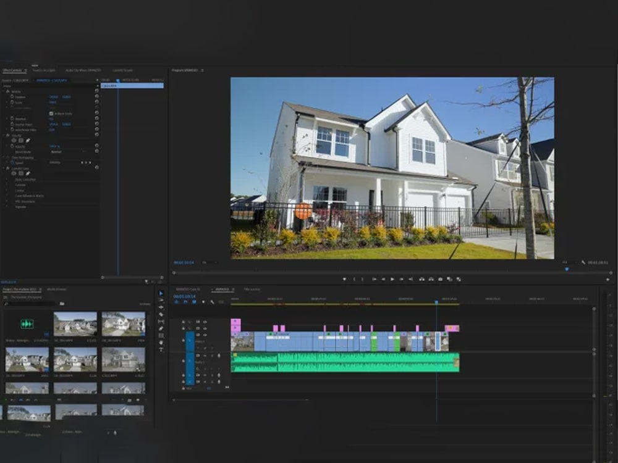Click the Extract button
This screenshot has height=463, width=618.
click(x=431, y=279)
